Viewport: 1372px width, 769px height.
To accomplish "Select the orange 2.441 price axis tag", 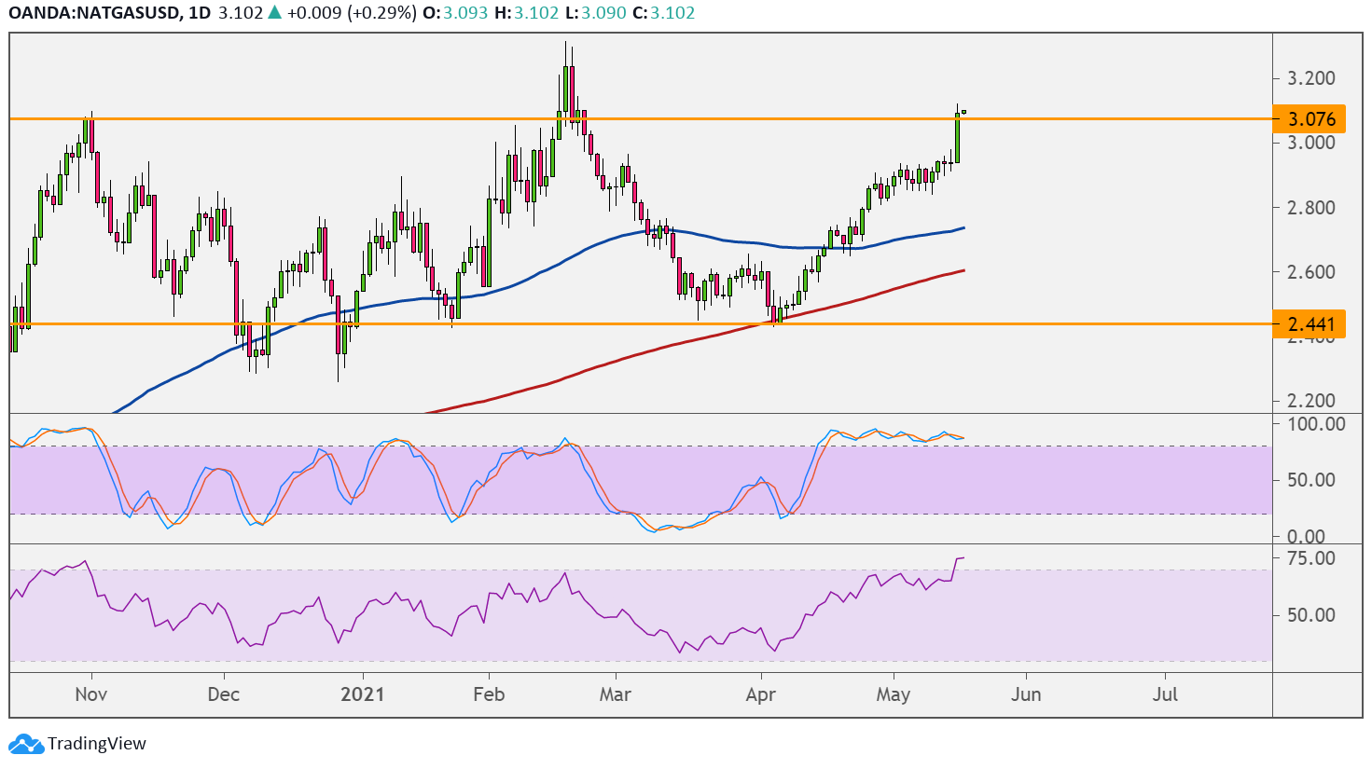I will click(1310, 324).
